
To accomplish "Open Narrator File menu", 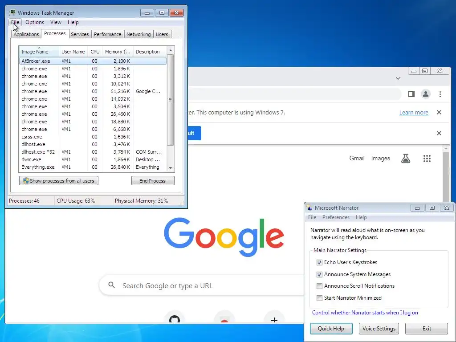I will (x=312, y=217).
